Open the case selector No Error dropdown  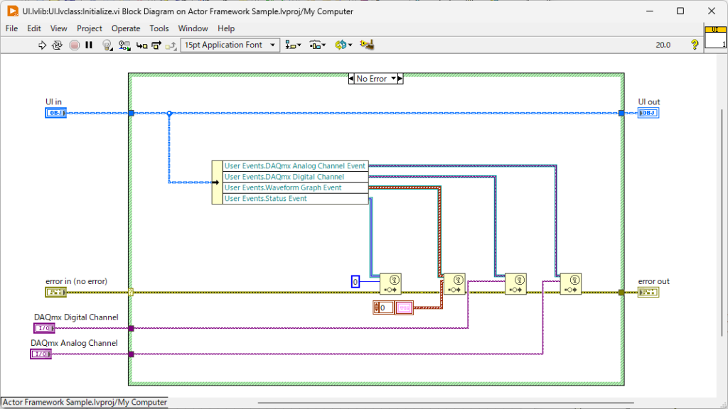(x=393, y=78)
